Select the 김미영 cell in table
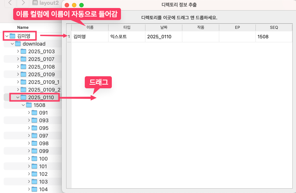 (90, 36)
